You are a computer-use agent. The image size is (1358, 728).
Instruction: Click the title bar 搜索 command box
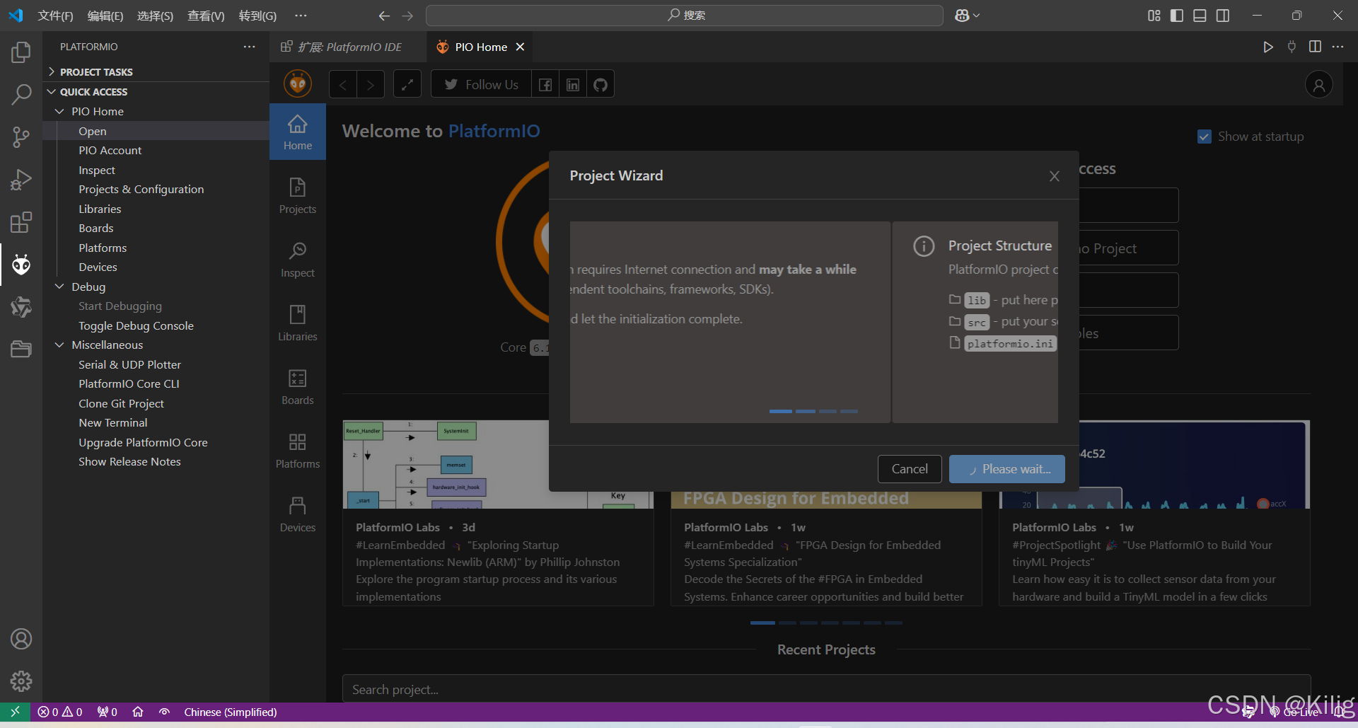[x=685, y=16]
